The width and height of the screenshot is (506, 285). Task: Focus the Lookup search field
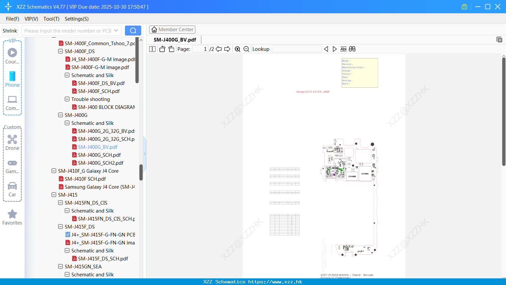[x=296, y=49]
